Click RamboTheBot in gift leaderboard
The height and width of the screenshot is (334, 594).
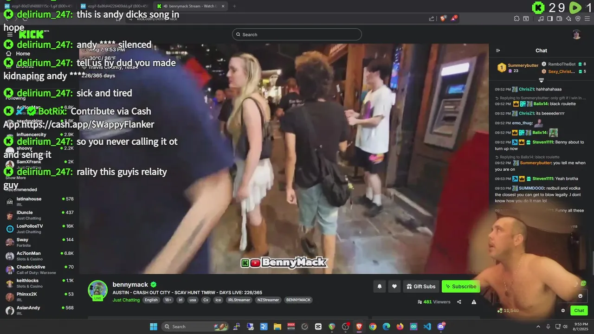562,64
